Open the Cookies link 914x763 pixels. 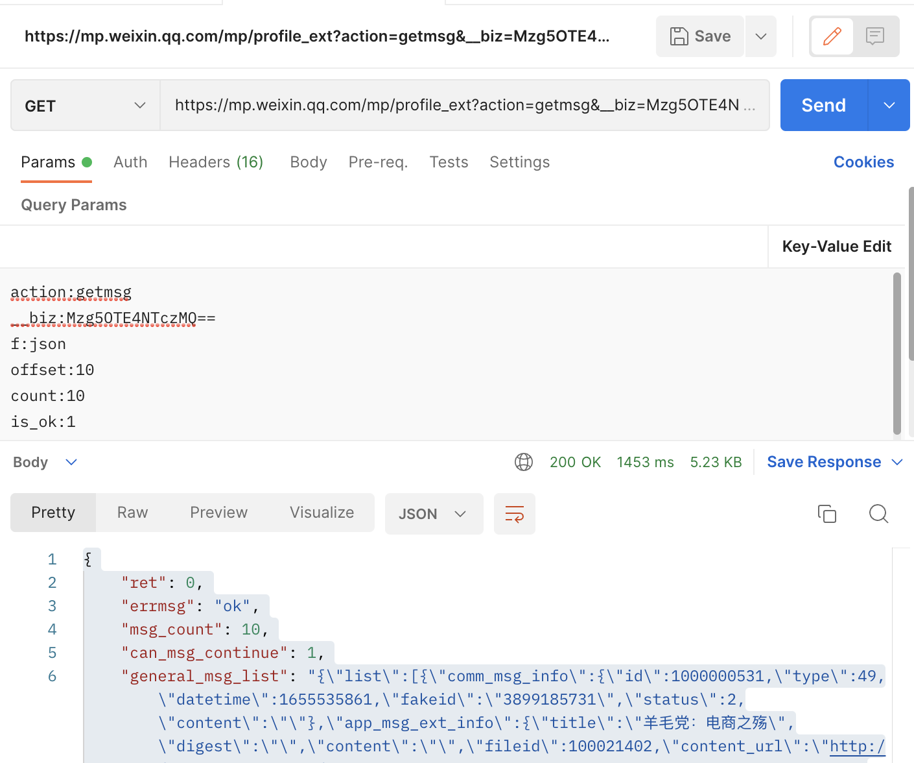(863, 162)
